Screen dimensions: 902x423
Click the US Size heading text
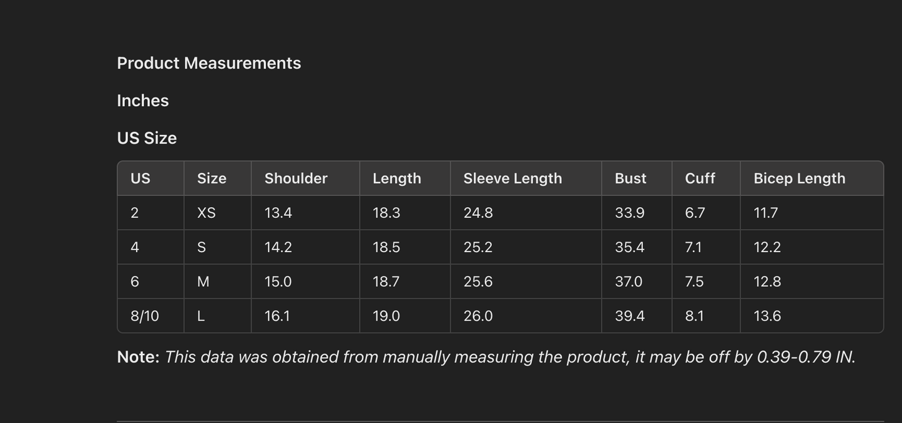coord(147,138)
